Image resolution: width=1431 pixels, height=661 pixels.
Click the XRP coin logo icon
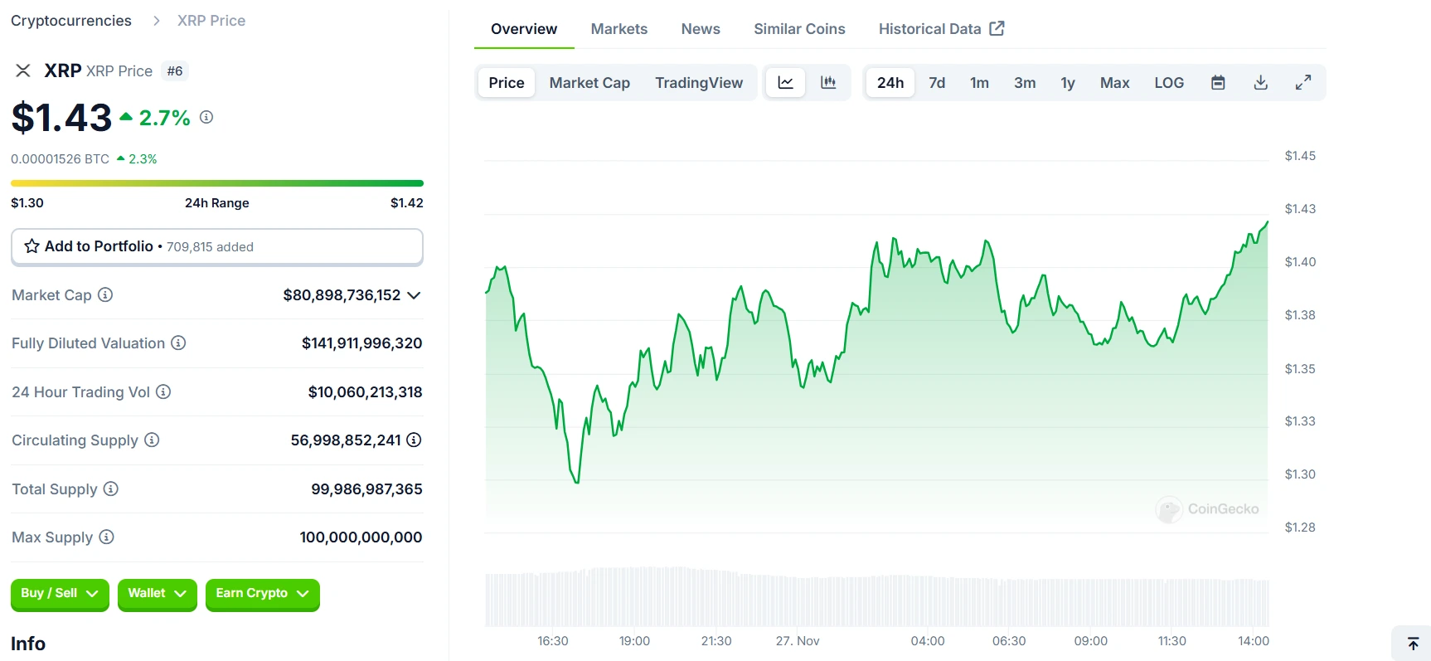(23, 70)
